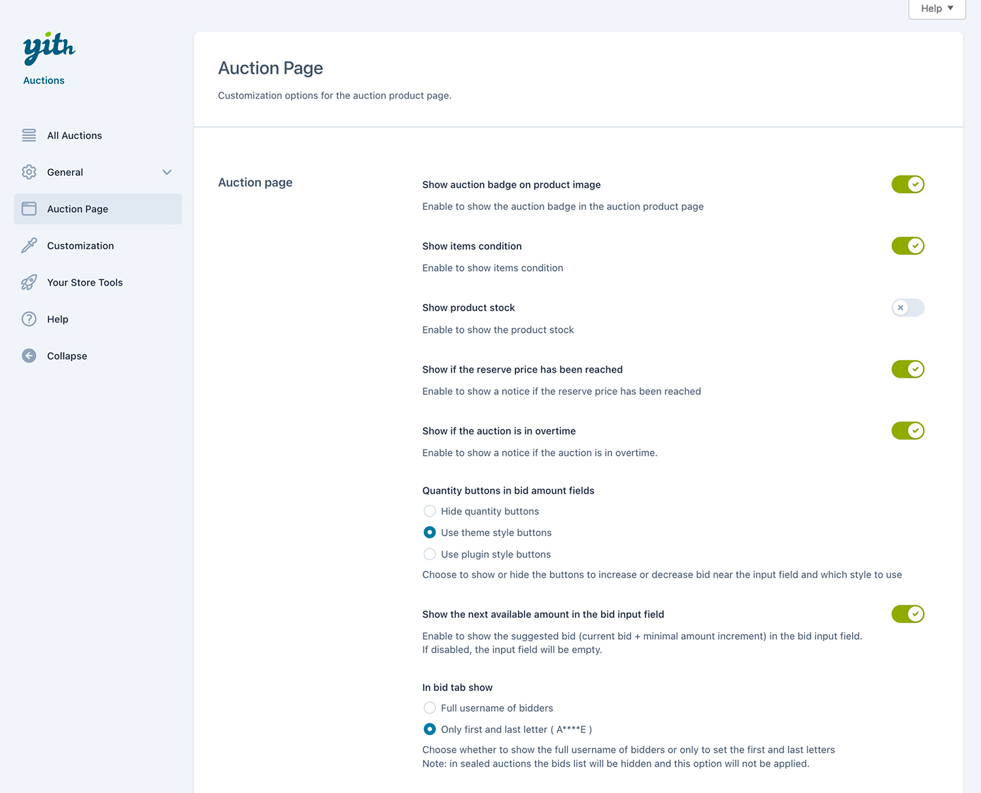Expand the General submenu chevron
The width and height of the screenshot is (981, 793).
click(167, 172)
